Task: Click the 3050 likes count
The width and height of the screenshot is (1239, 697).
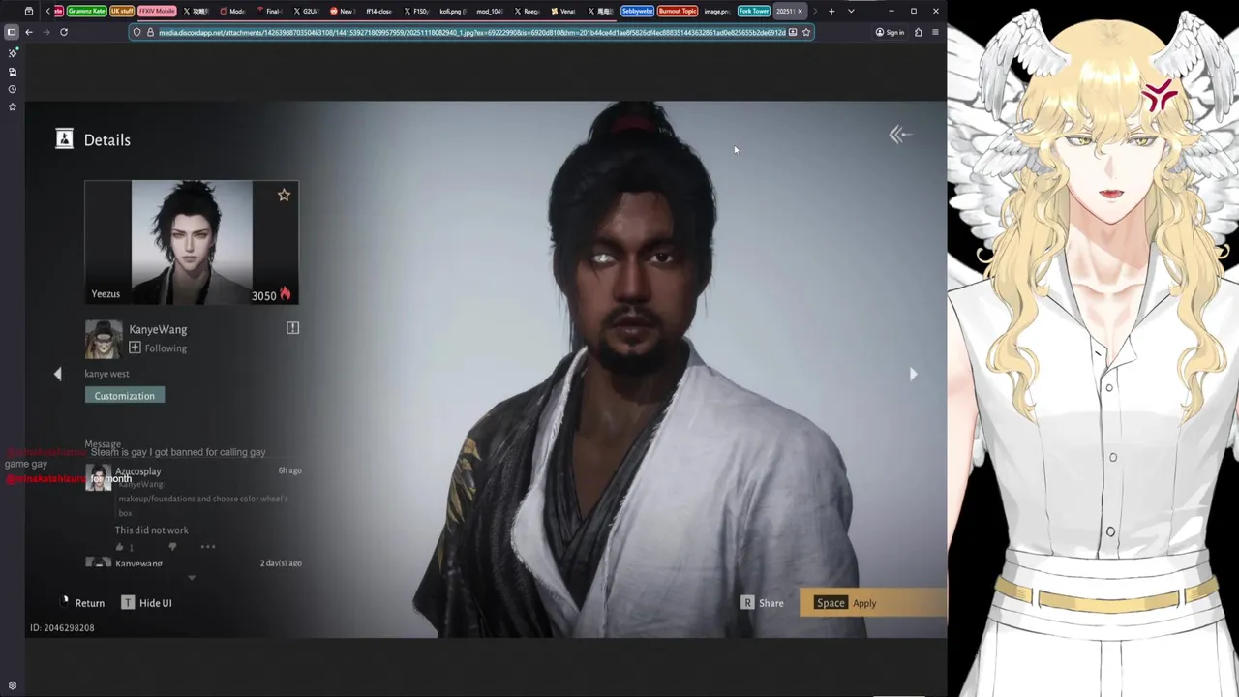Action: (264, 296)
